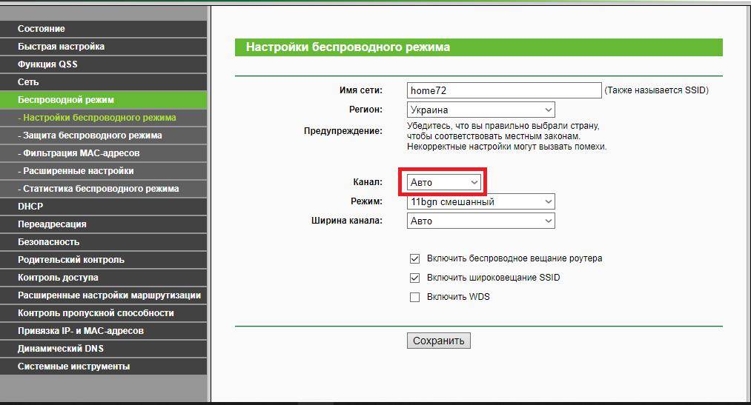The height and width of the screenshot is (405, 751).
Task: Open the Режим mode dropdown
Action: (x=480, y=201)
